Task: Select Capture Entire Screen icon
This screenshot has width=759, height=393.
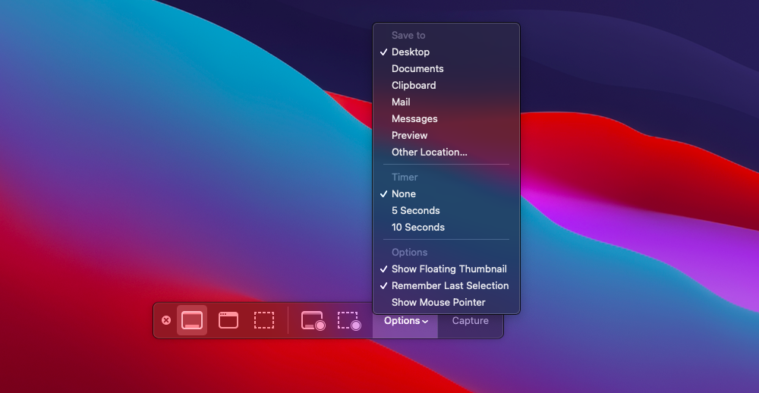Action: 192,320
